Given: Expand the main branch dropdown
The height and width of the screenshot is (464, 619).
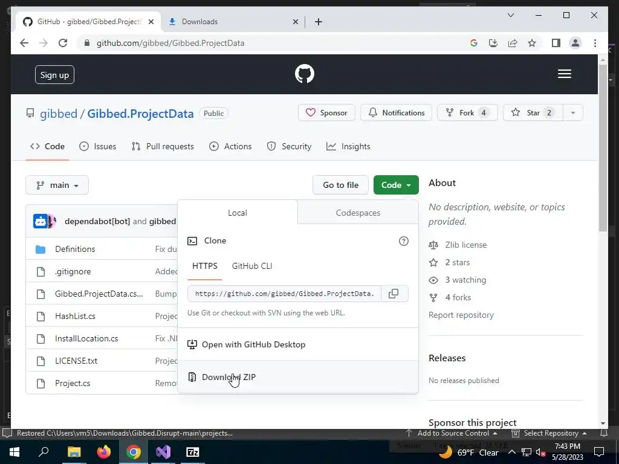Looking at the screenshot, I should point(57,185).
